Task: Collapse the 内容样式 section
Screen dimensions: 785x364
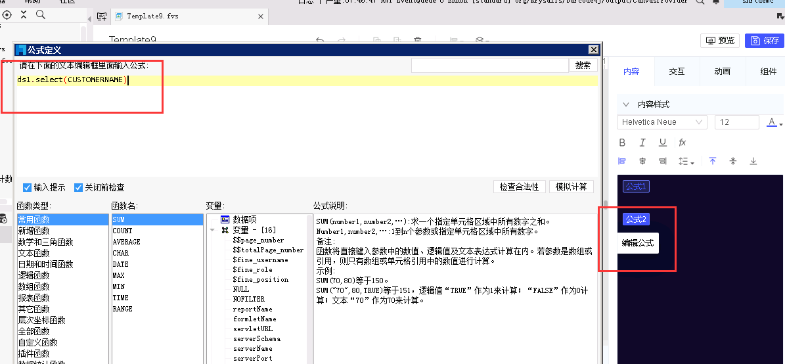Action: [626, 104]
